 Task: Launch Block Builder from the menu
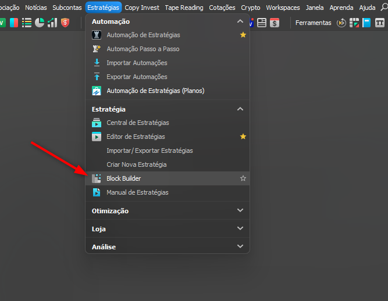168,178
